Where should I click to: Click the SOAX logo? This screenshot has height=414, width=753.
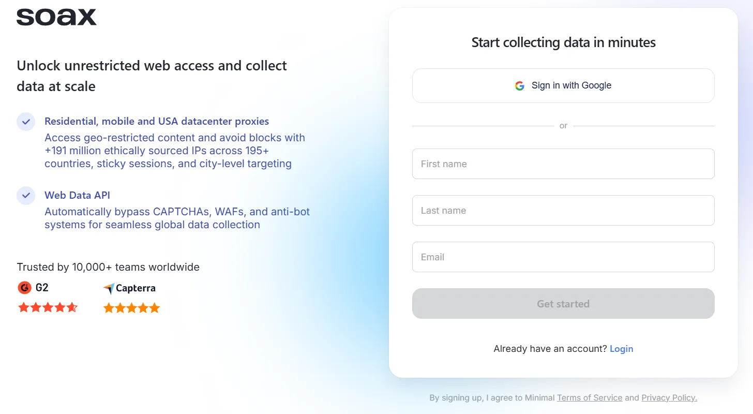56,17
